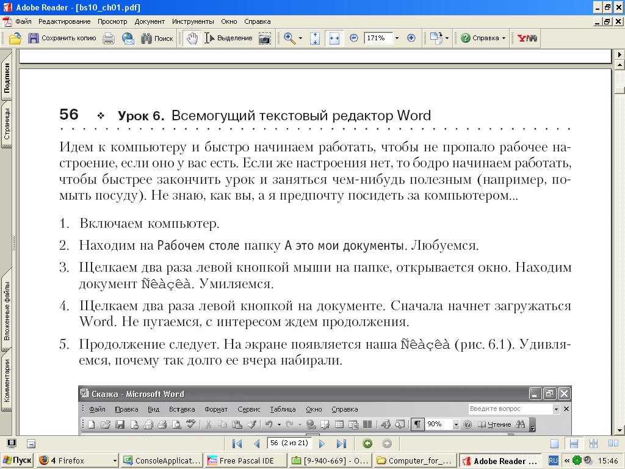Increase zoom with plus button

pos(411,38)
